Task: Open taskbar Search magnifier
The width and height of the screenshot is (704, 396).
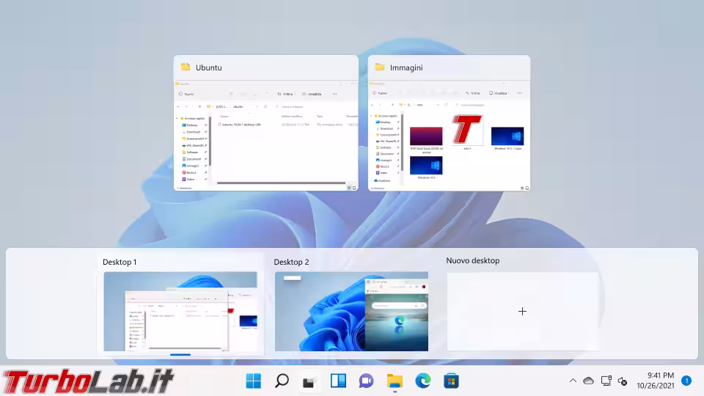Action: [282, 381]
